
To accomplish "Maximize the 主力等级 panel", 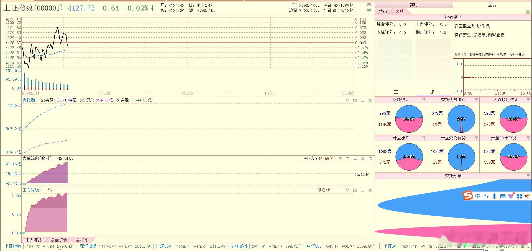I will tap(355, 190).
